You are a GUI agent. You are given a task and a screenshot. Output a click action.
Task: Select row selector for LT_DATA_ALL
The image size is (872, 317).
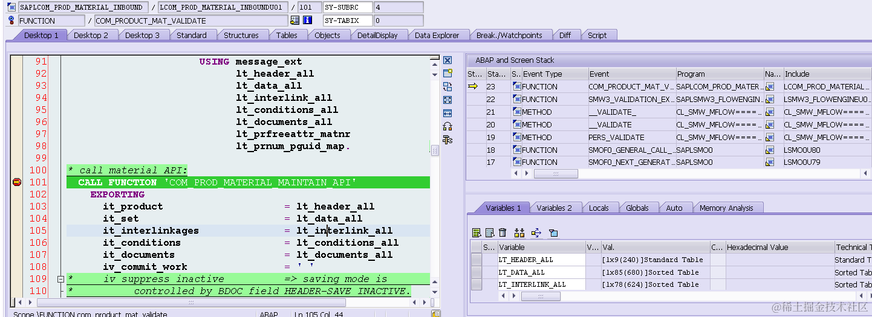pos(477,272)
